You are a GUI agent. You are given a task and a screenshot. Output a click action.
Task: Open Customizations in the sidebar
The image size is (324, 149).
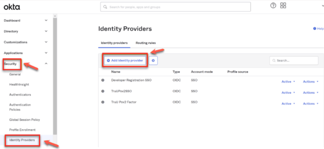point(16,42)
